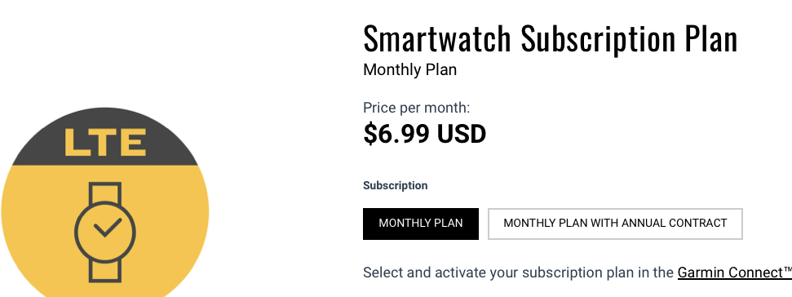
Task: Click the dark gray LTE banner
Action: (x=105, y=137)
